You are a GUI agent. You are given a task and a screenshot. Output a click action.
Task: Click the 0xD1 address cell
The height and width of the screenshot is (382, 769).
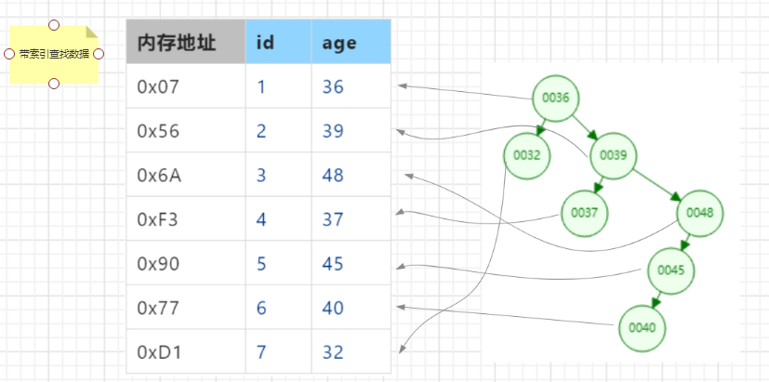click(x=186, y=351)
